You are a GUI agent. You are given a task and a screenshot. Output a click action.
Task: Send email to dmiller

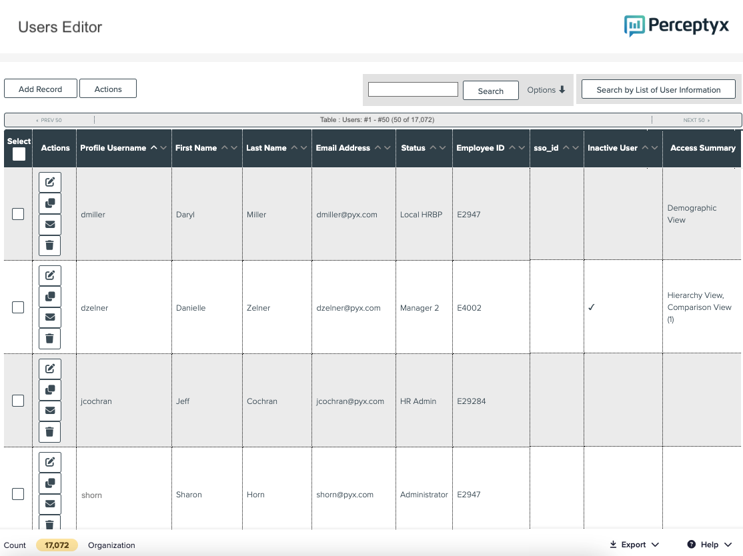[x=50, y=224]
